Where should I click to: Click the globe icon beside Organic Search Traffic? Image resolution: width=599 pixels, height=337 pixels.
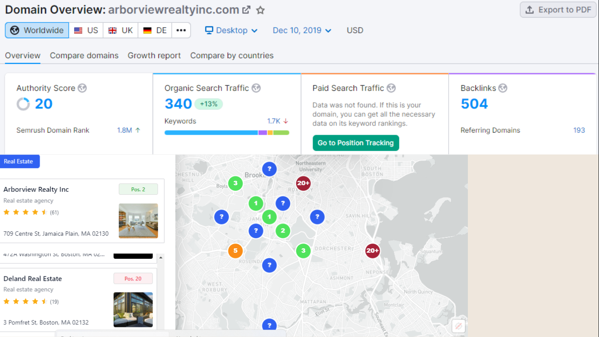click(x=256, y=88)
